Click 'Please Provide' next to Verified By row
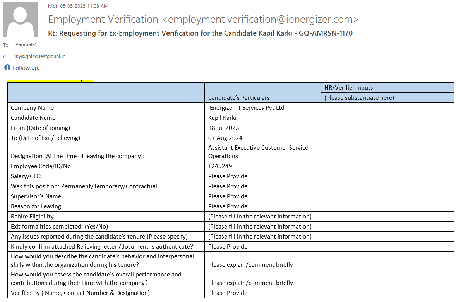456x302 pixels. point(228,293)
